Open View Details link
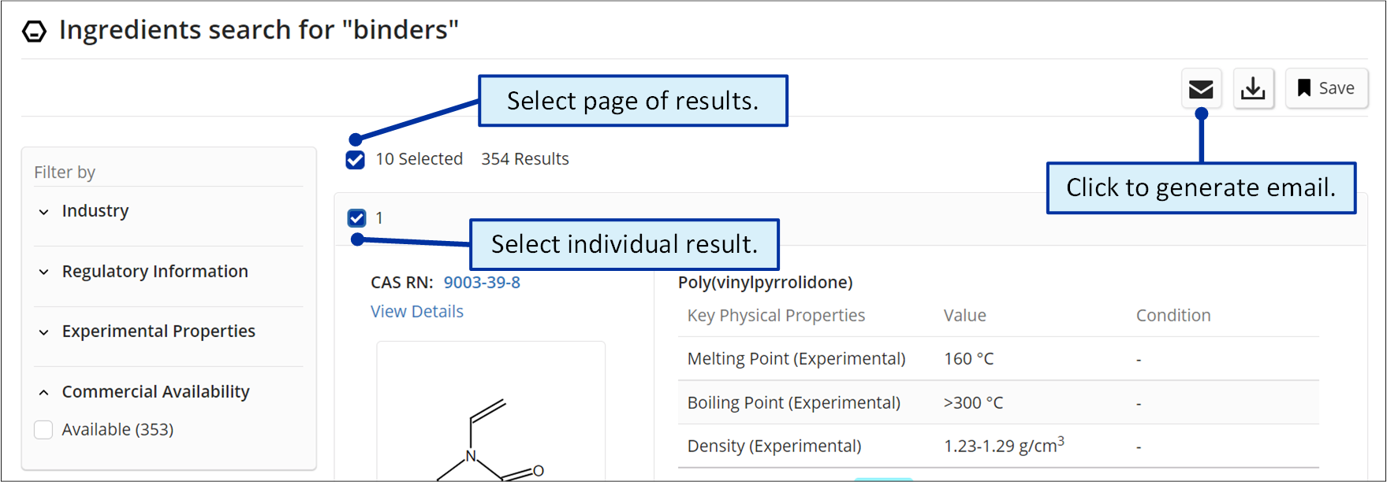1387x482 pixels. [x=417, y=312]
